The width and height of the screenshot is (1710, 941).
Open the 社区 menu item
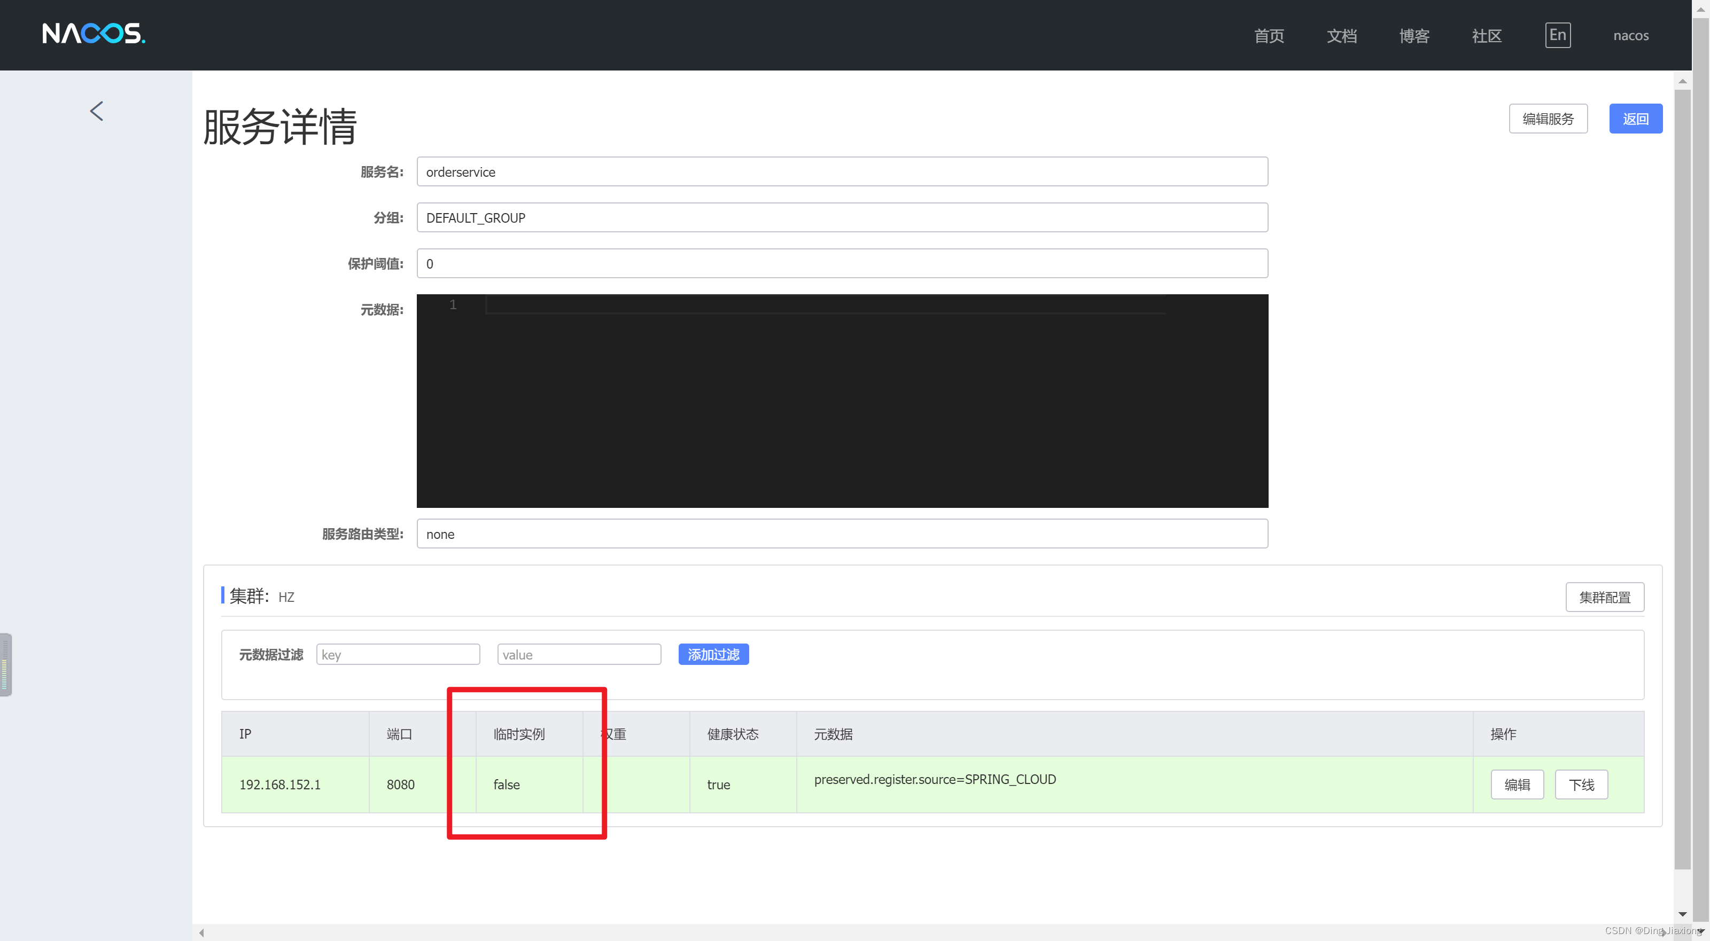pos(1486,36)
